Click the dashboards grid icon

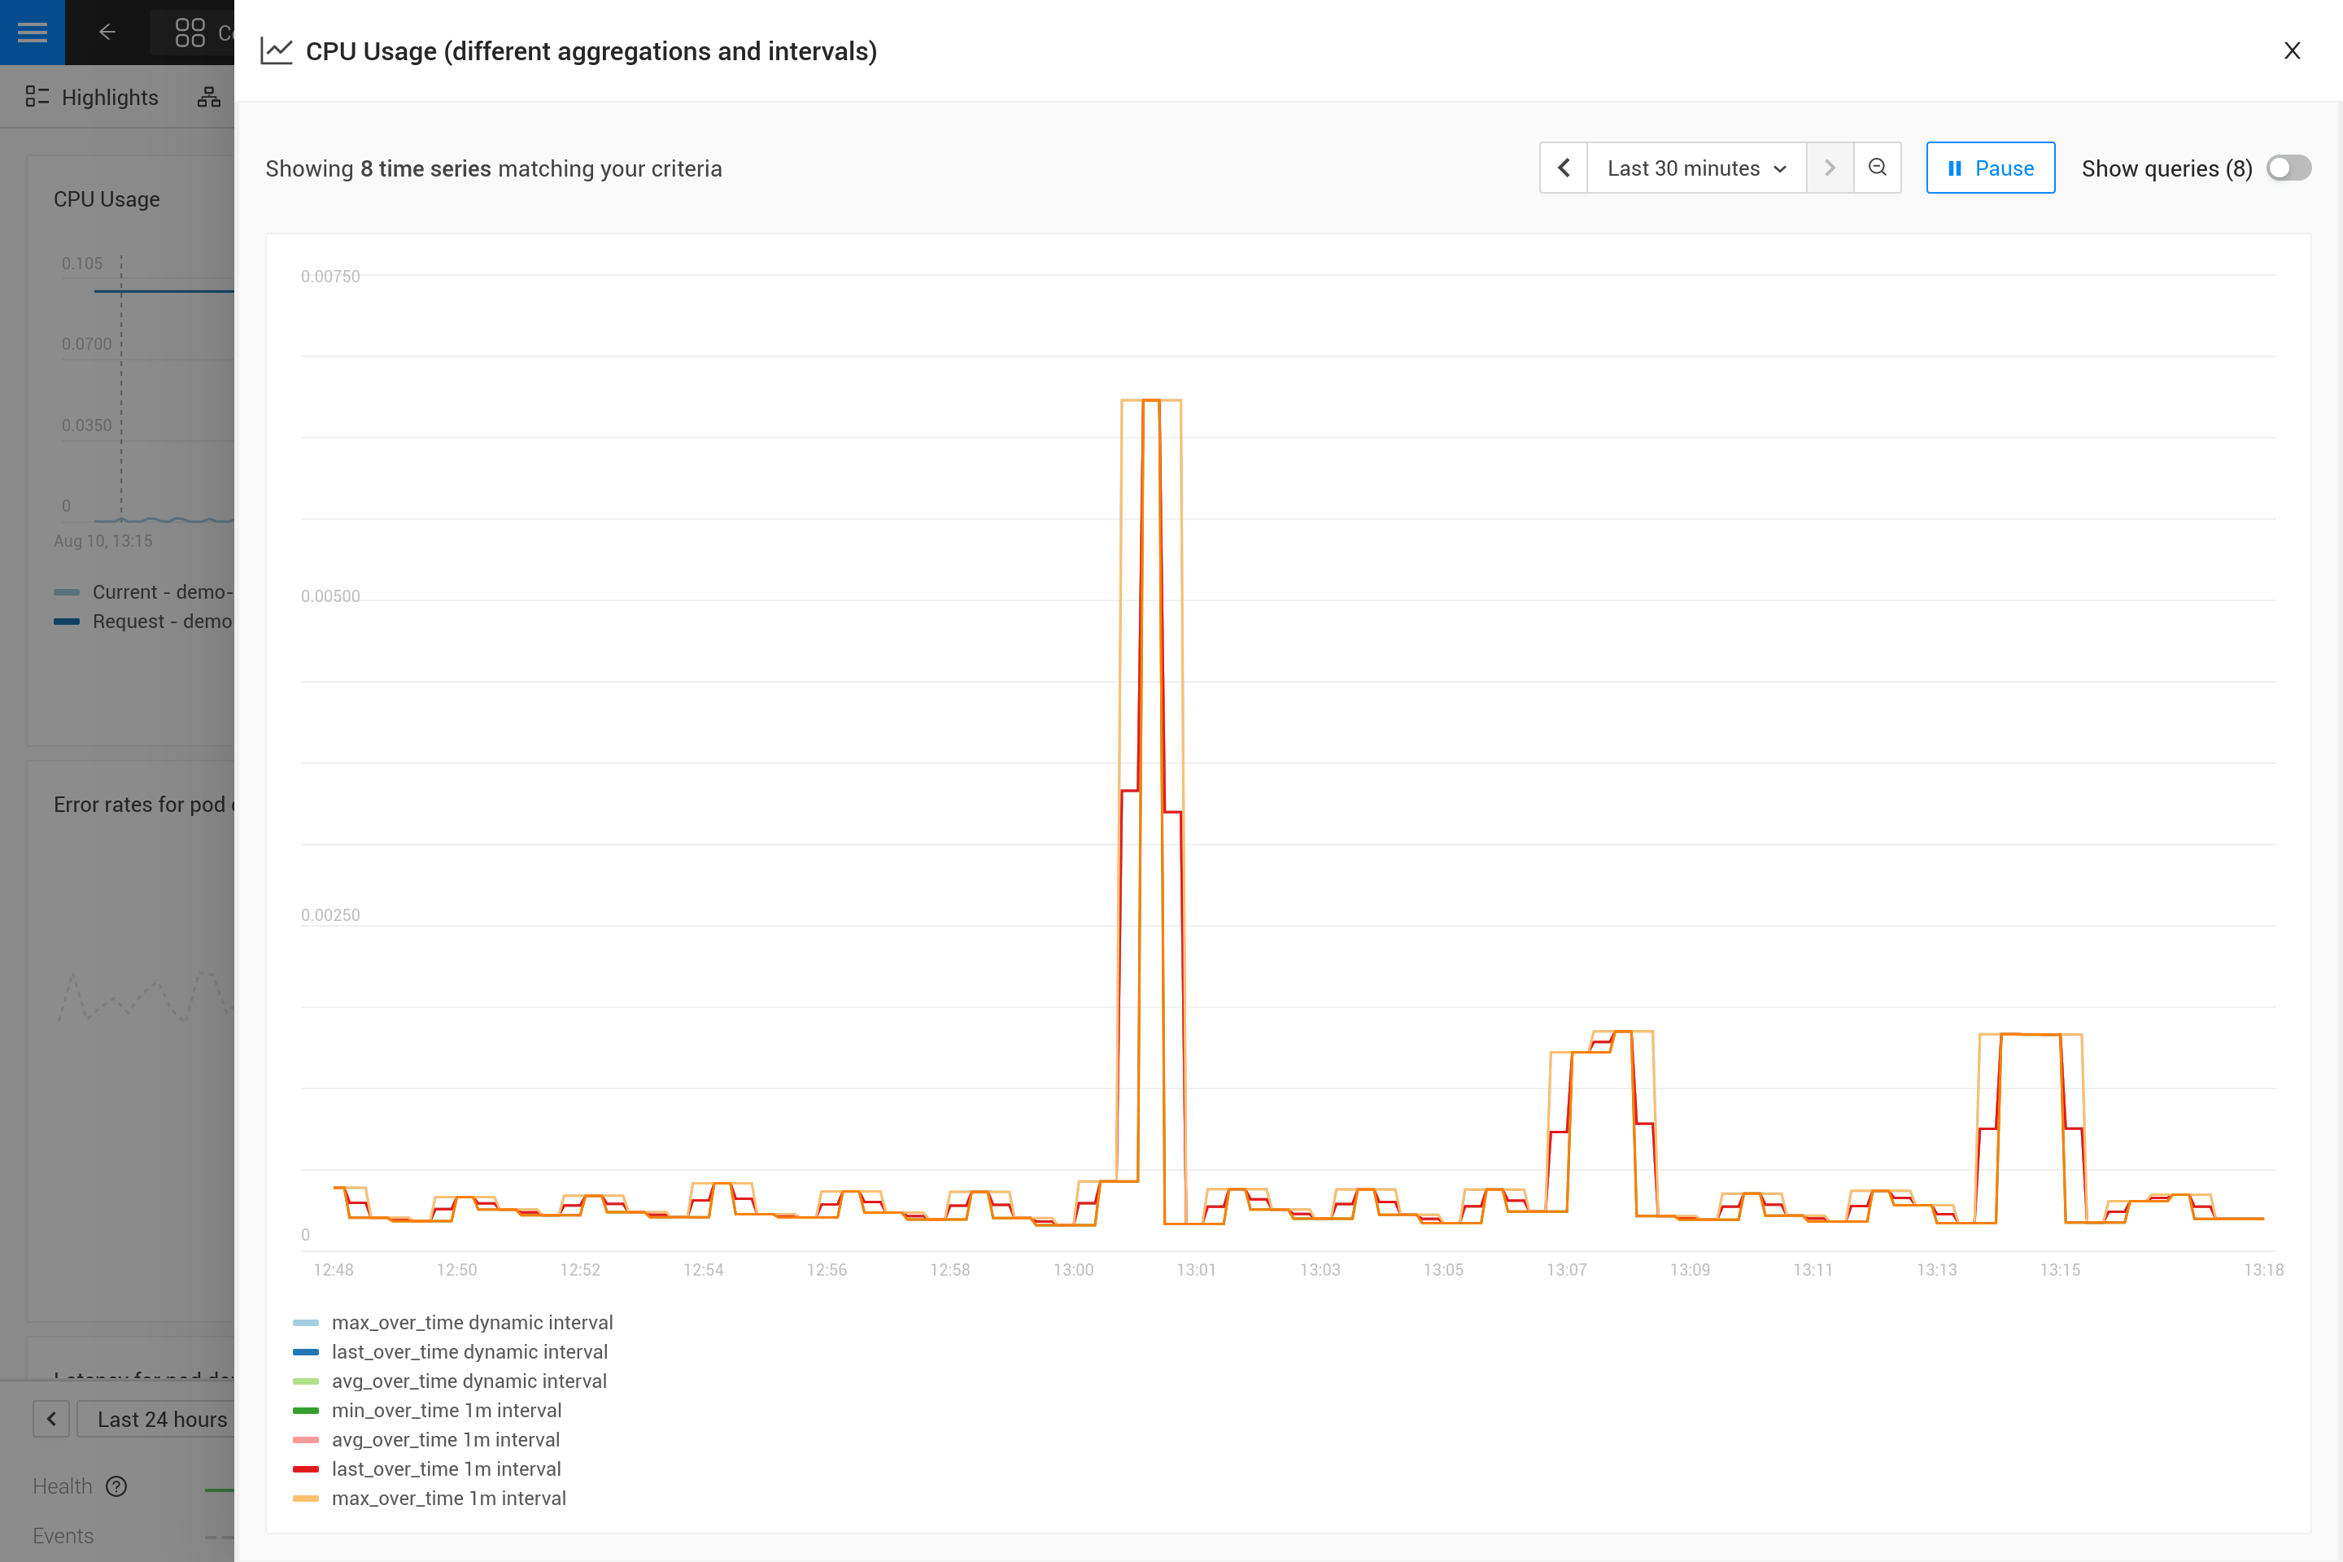click(x=190, y=33)
